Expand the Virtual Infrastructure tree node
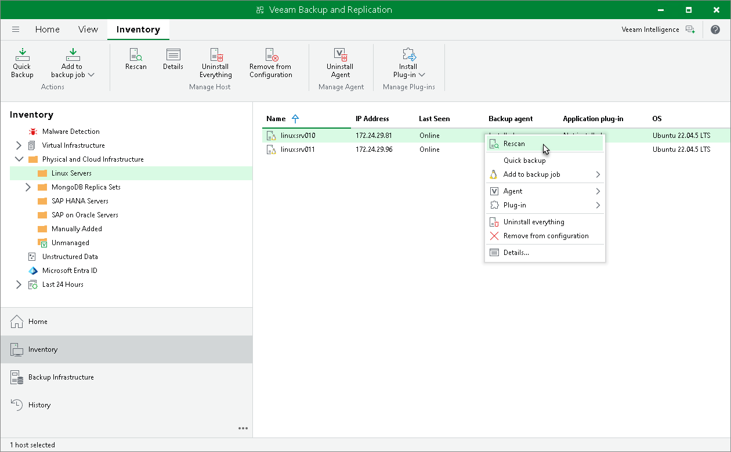 [x=19, y=145]
